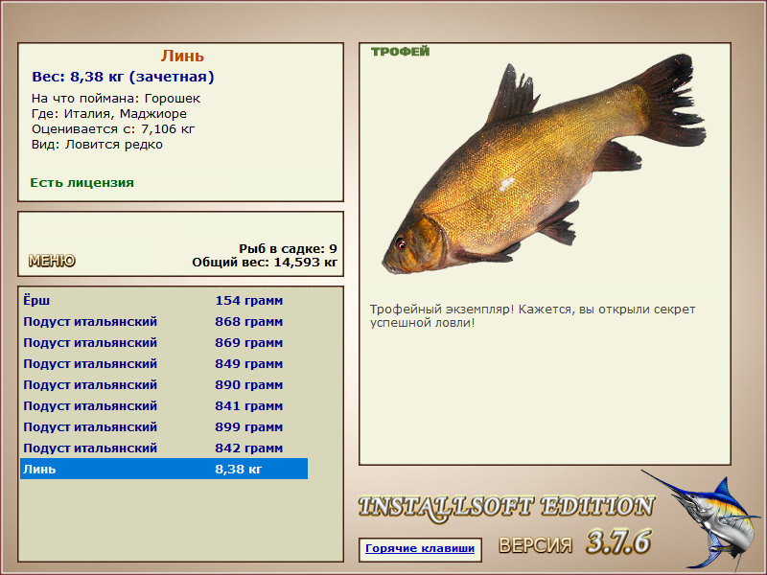
Task: Click highlighted Линь 8,38 кг row
Action: (164, 469)
